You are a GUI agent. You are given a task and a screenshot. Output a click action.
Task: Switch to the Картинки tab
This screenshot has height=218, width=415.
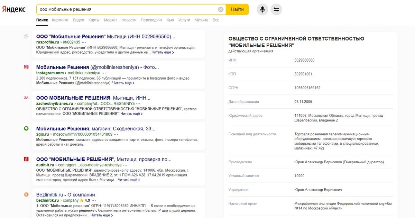(x=60, y=20)
